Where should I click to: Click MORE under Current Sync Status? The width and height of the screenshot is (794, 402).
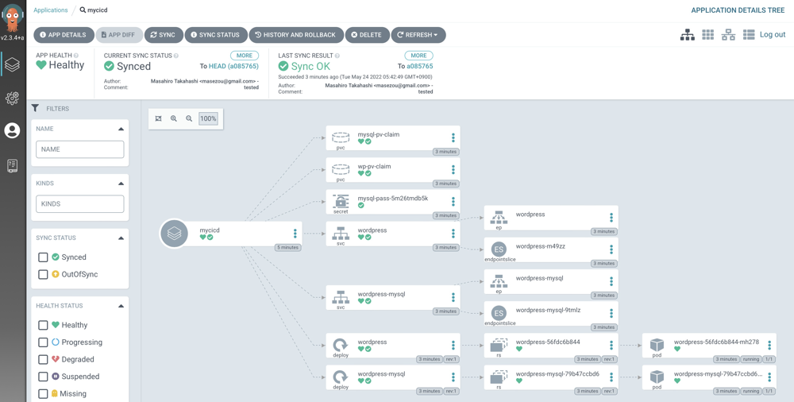pos(245,56)
